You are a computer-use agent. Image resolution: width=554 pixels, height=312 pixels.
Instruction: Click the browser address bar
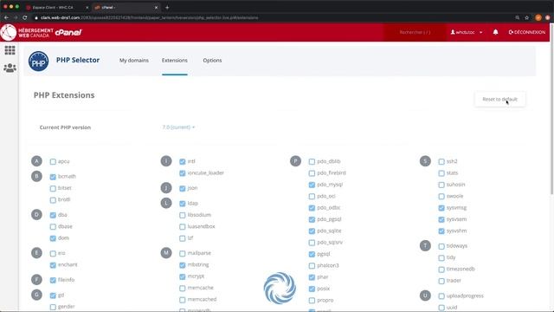pos(272,17)
